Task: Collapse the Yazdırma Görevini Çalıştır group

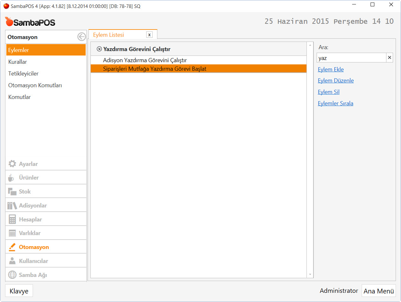Action: click(99, 49)
